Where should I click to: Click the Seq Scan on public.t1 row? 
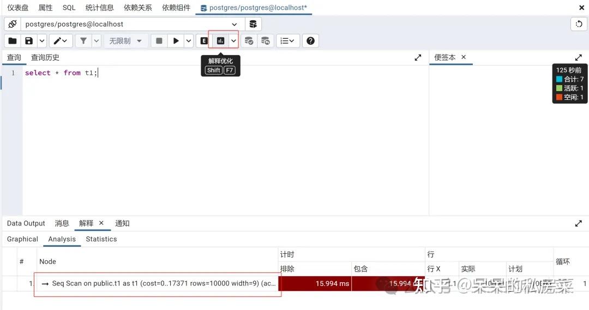(158, 284)
